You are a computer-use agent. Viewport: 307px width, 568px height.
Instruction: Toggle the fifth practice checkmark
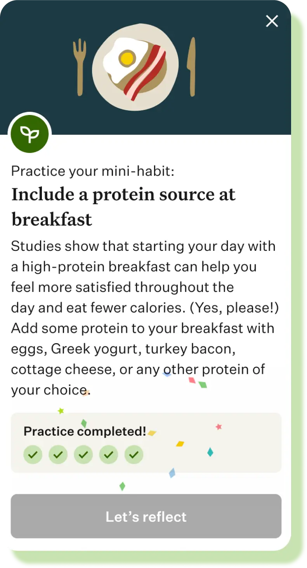pos(134,455)
